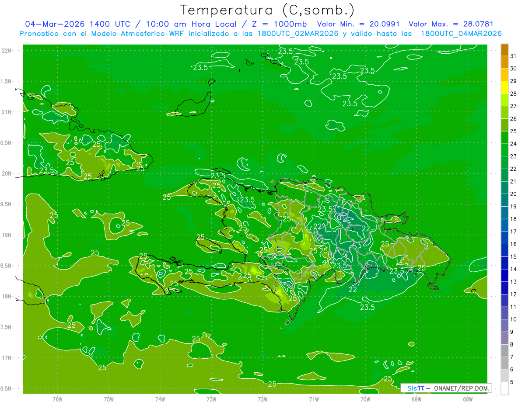The height and width of the screenshot is (405, 525).
Task: Click the "18N" latitude axis label
Action: [7, 296]
